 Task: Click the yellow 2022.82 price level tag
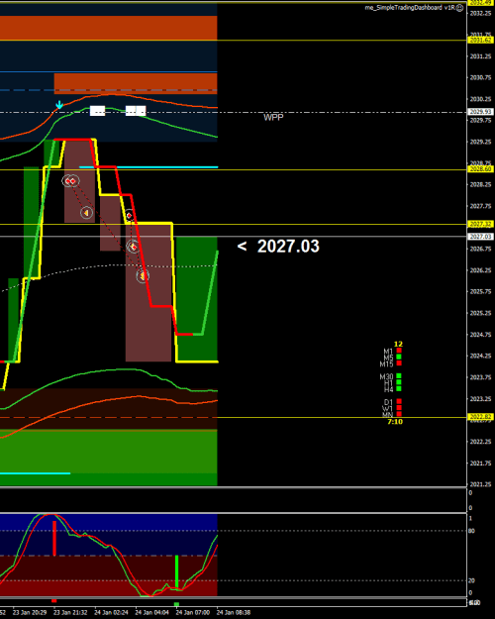(480, 417)
